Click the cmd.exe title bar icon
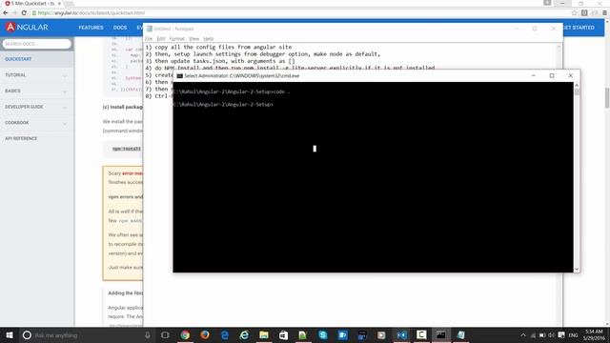The width and height of the screenshot is (610, 343). coord(179,76)
